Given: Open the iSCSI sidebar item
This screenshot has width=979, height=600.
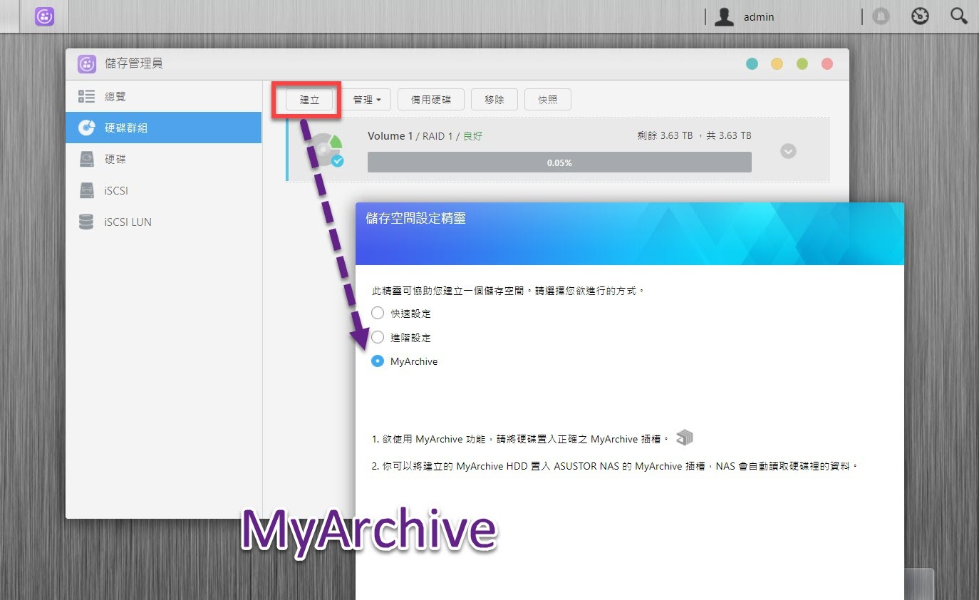Looking at the screenshot, I should click(164, 190).
